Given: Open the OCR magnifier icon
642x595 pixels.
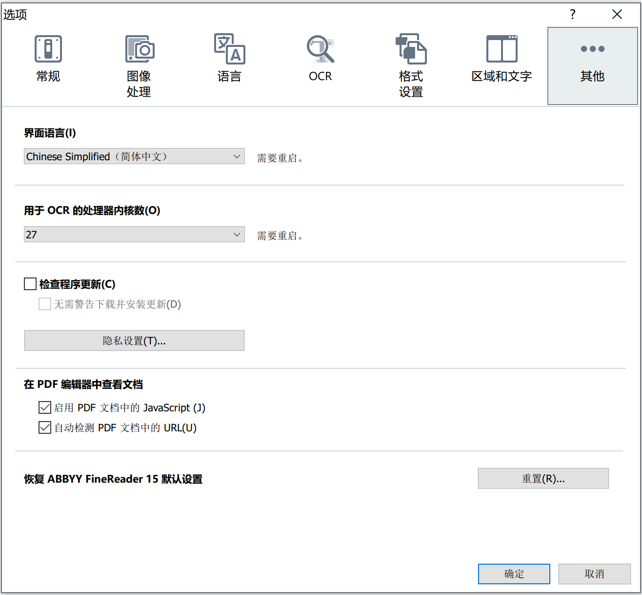Looking at the screenshot, I should click(321, 49).
